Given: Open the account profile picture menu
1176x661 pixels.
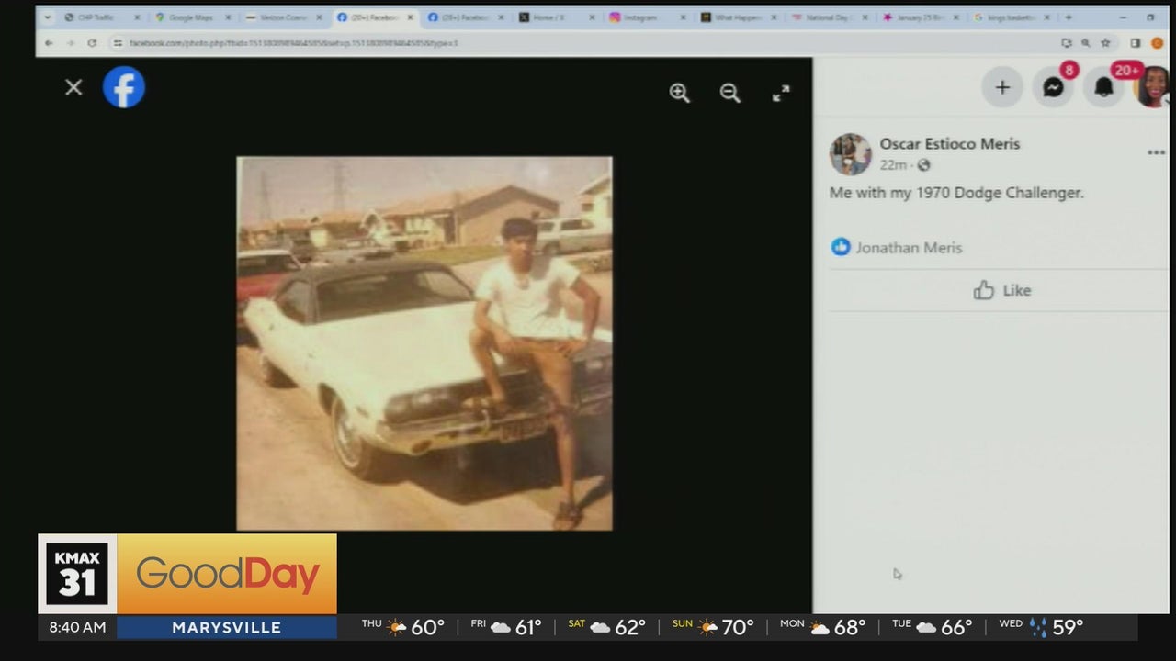Looking at the screenshot, I should [x=1153, y=88].
